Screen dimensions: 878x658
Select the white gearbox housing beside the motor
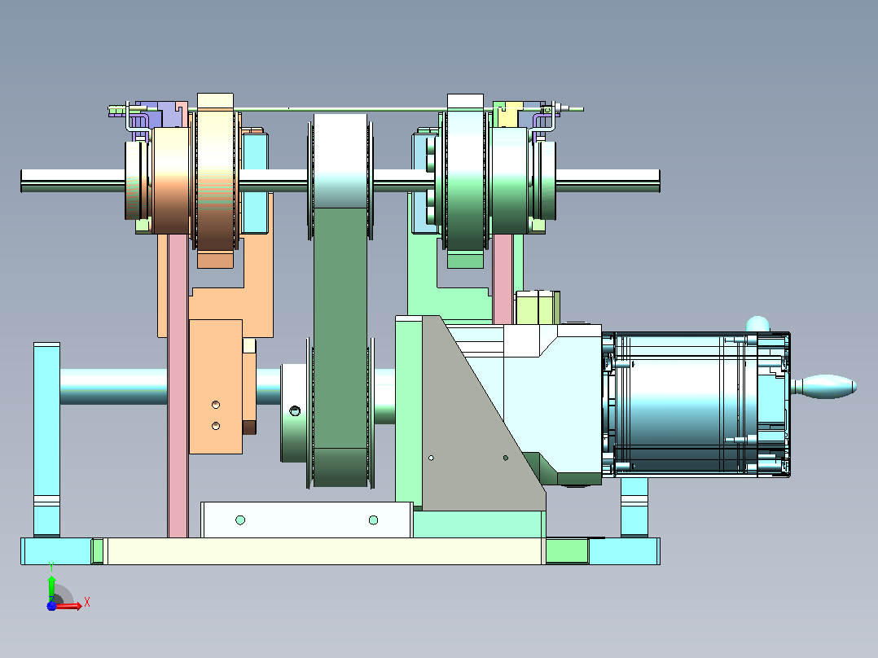click(551, 403)
